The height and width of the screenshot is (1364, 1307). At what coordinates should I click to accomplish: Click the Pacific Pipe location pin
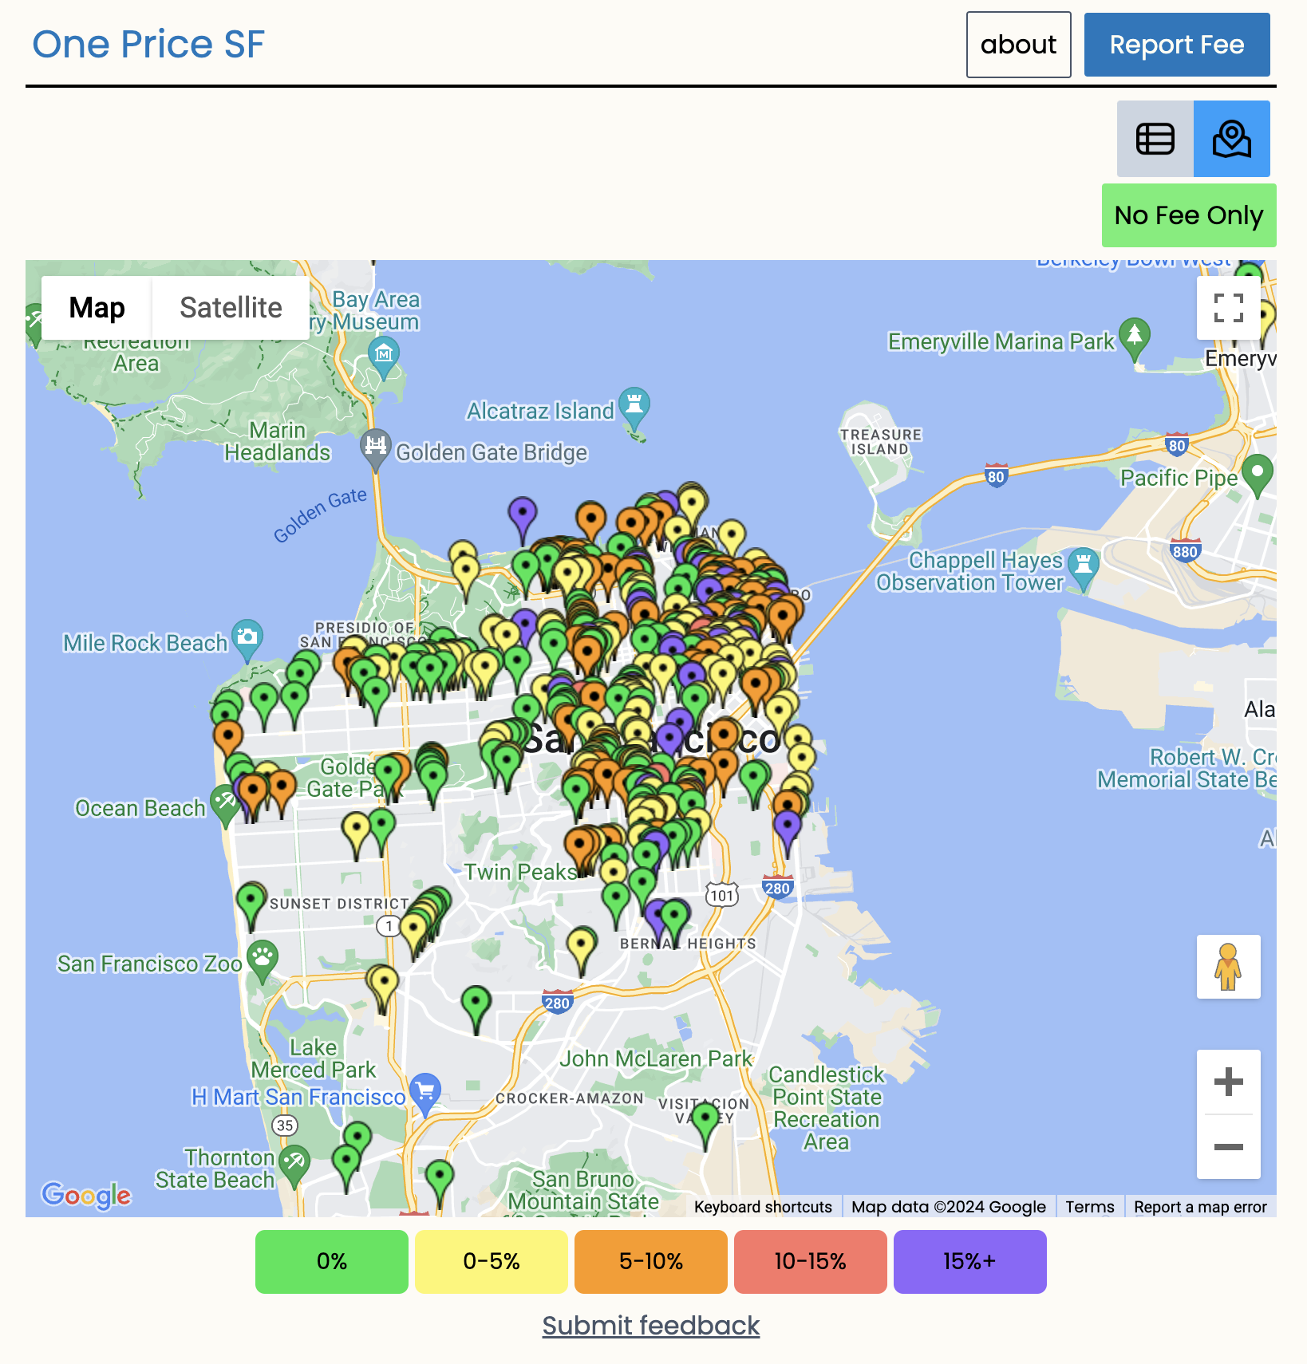point(1258,472)
